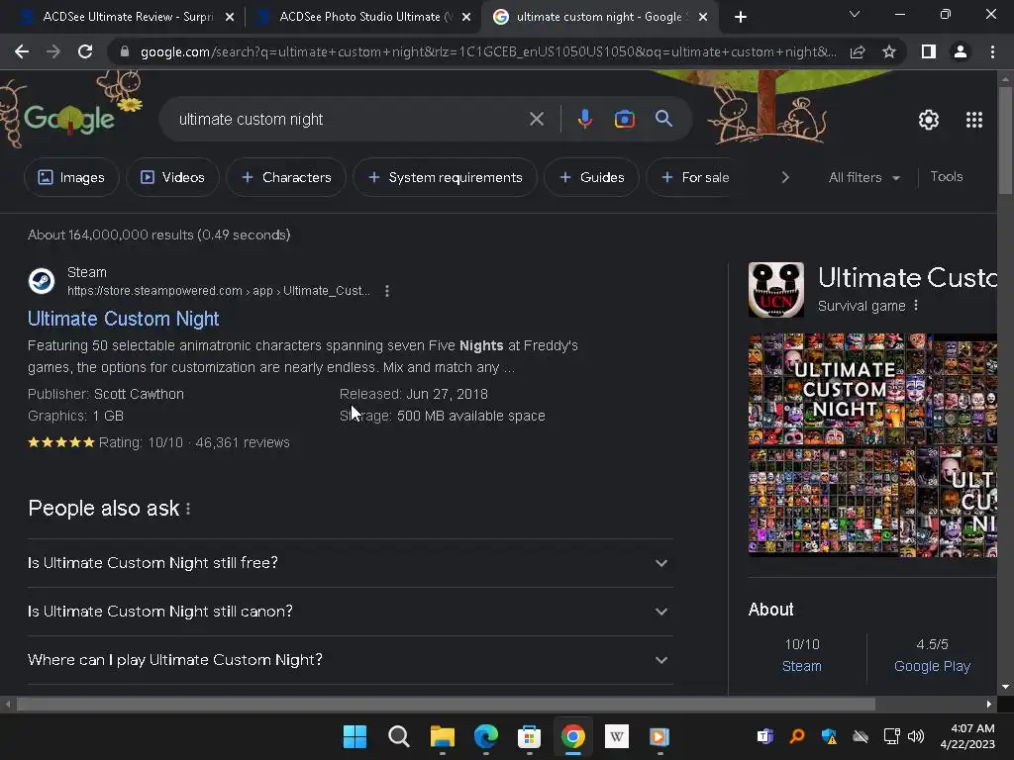This screenshot has height=760, width=1014.
Task: Click the address bar URL
Action: point(487,51)
